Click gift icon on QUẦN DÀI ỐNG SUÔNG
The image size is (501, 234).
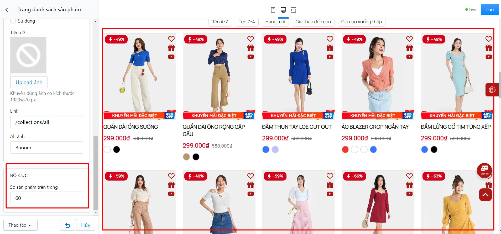[171, 48]
